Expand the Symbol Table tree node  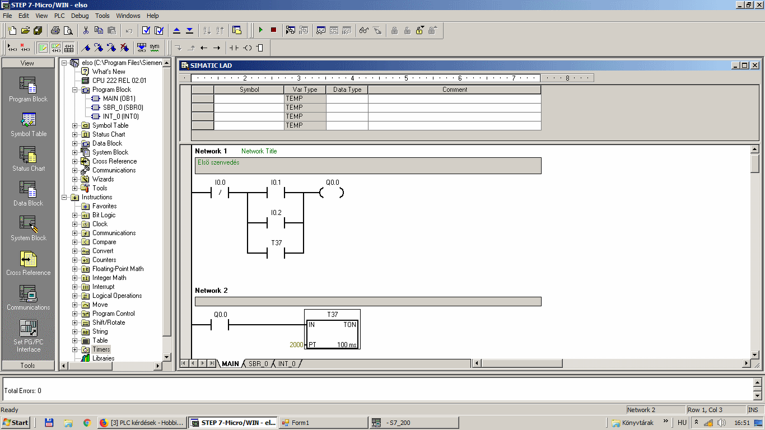click(x=75, y=125)
